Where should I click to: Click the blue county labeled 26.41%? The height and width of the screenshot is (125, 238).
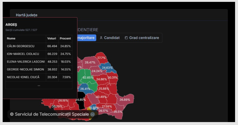point(85,89)
